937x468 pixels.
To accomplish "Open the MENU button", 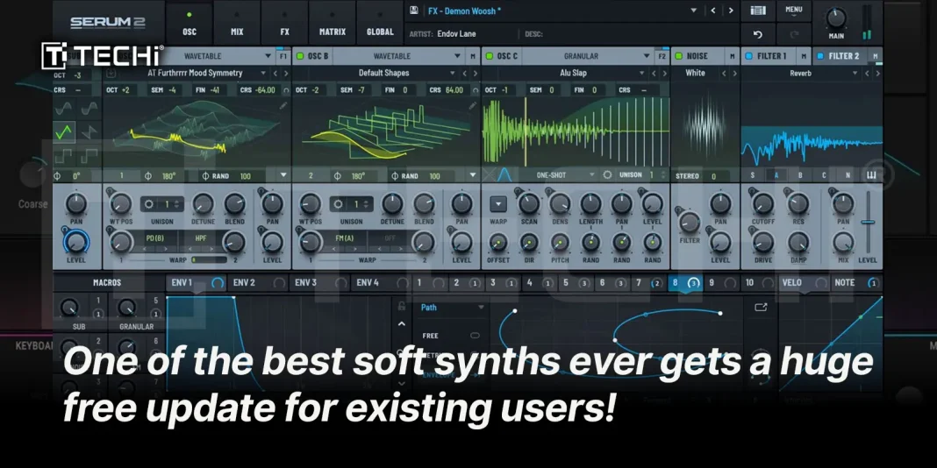I will coord(793,10).
